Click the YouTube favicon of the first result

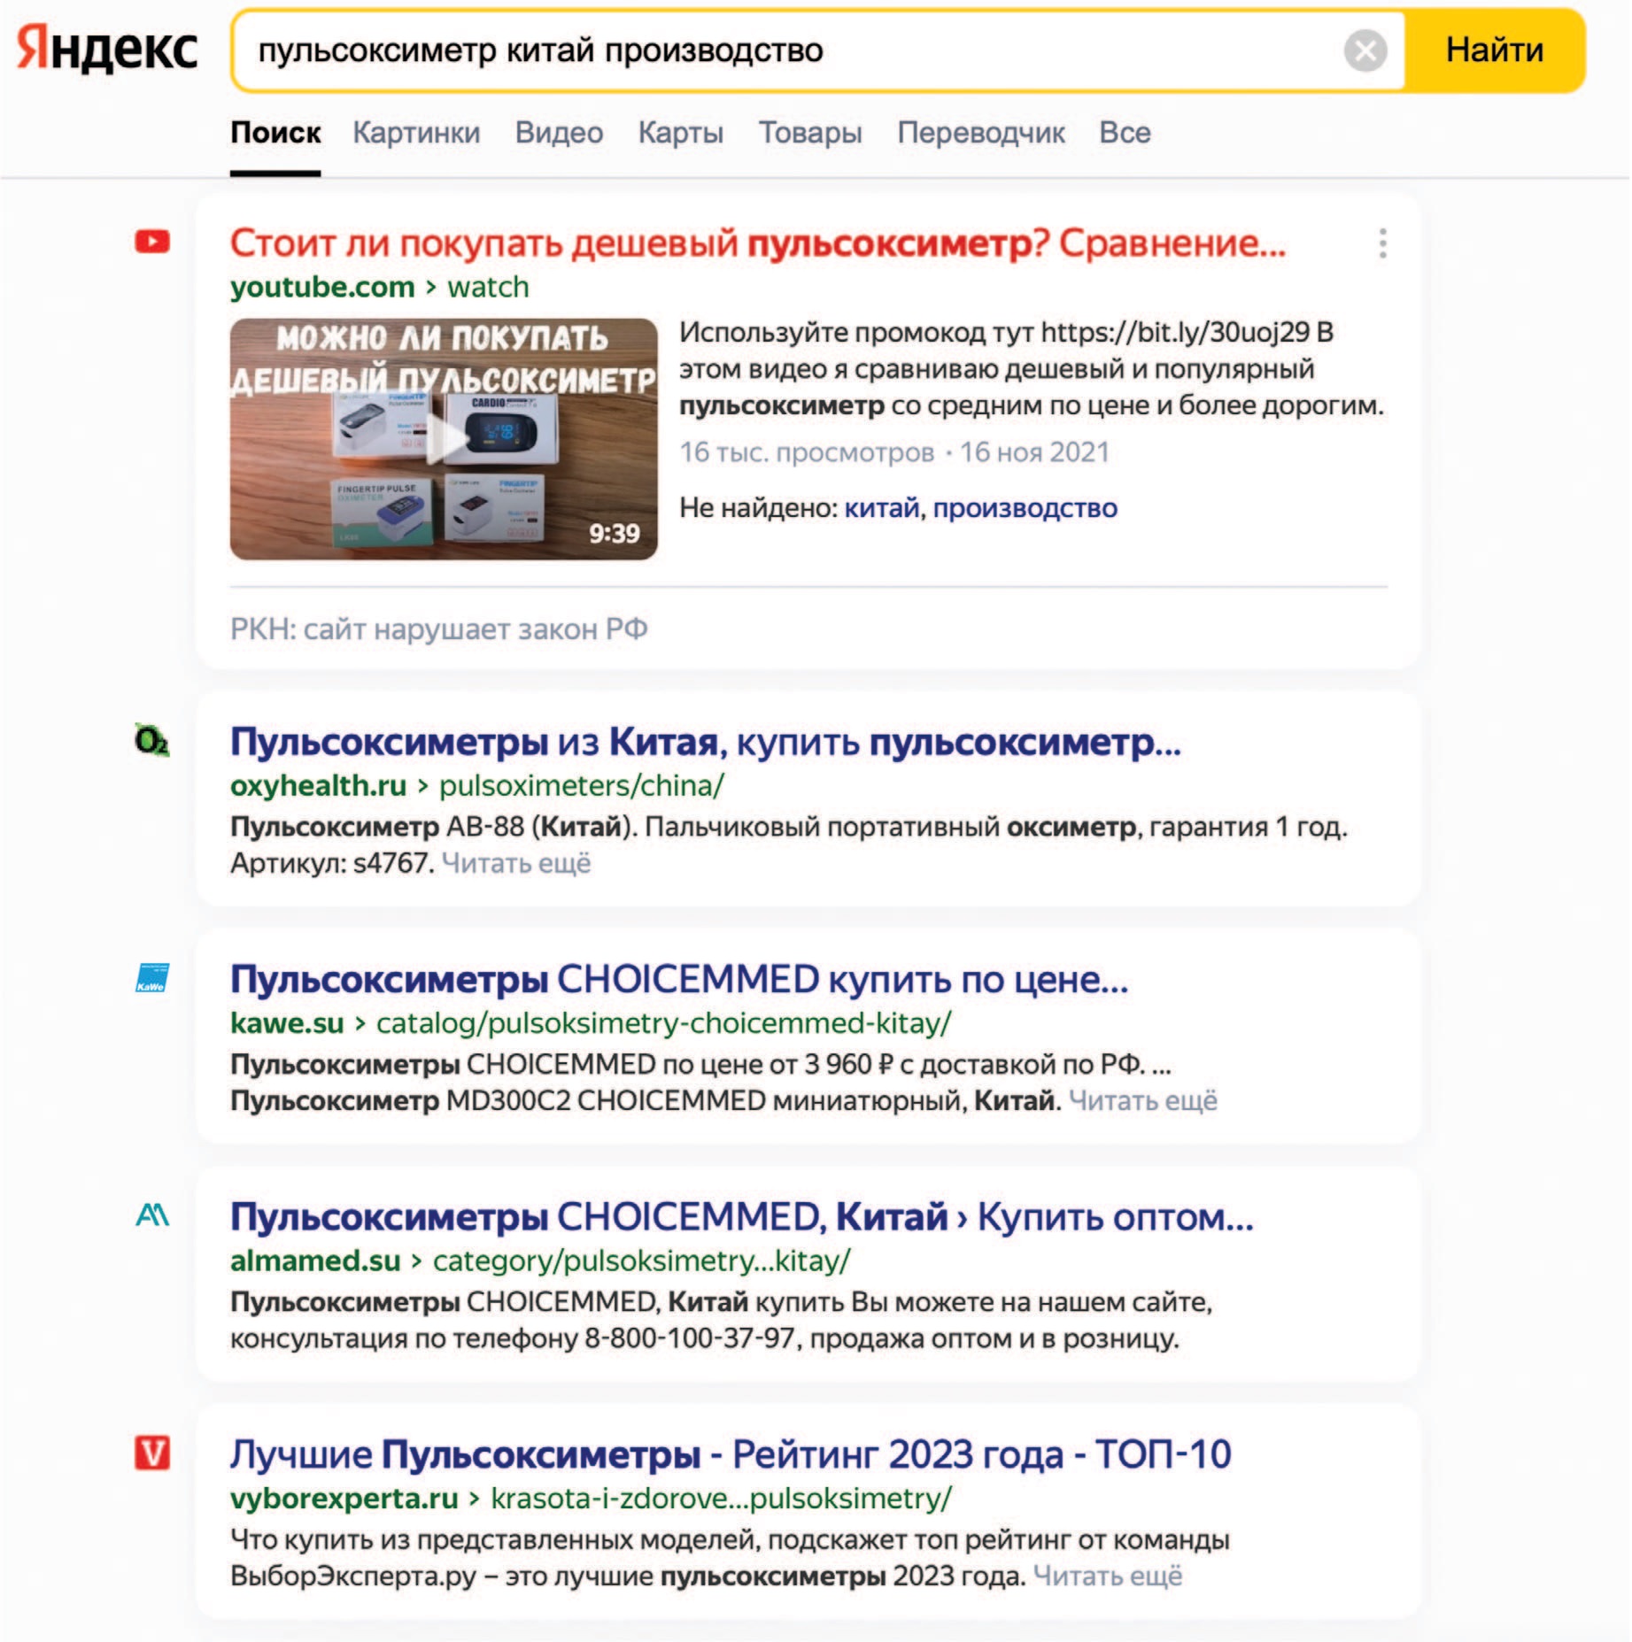152,242
